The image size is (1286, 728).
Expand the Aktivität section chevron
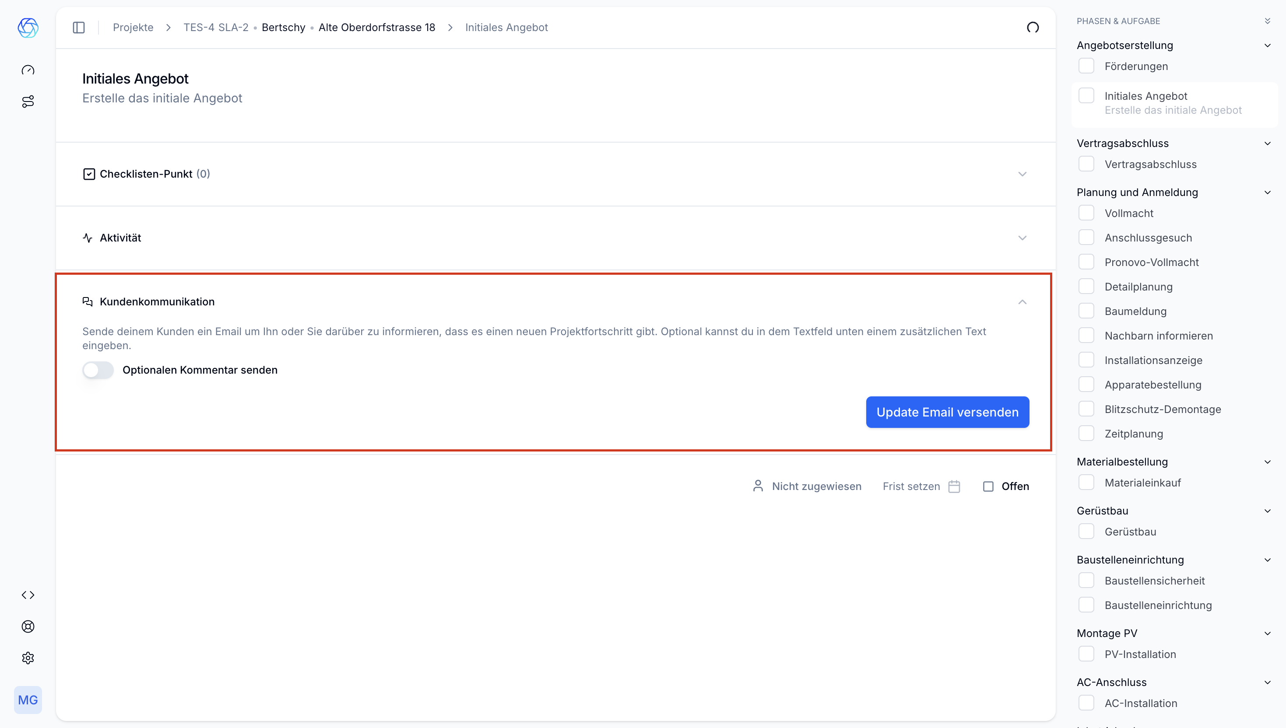[x=1022, y=238]
